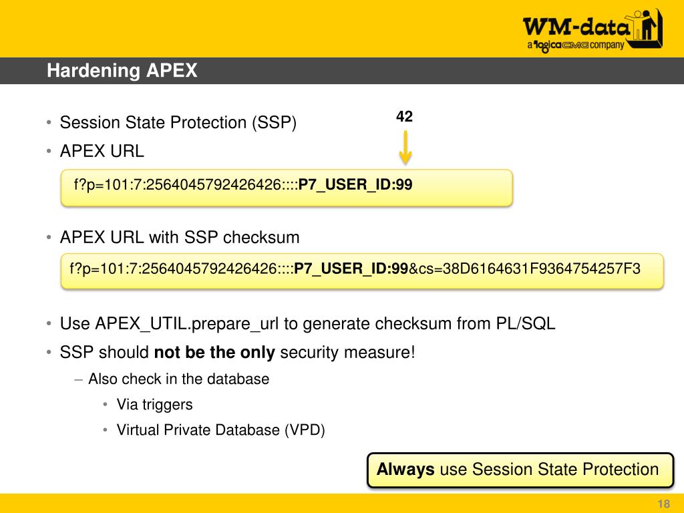684x513 pixels.
Task: Click the bold P7_USER_ID:99 in first URL
Action: pos(355,184)
